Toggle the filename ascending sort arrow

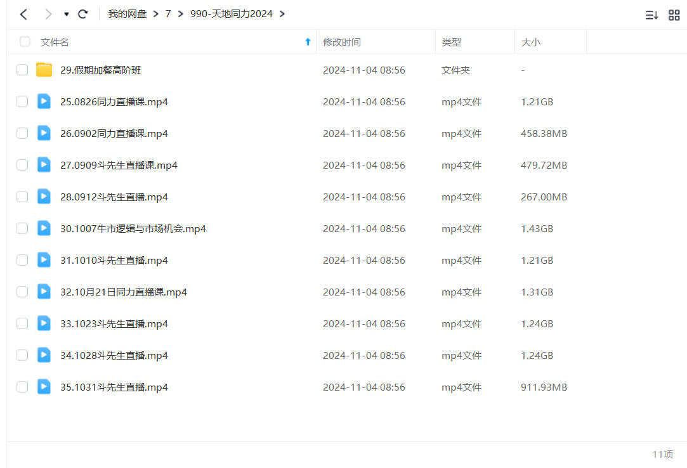tap(308, 42)
